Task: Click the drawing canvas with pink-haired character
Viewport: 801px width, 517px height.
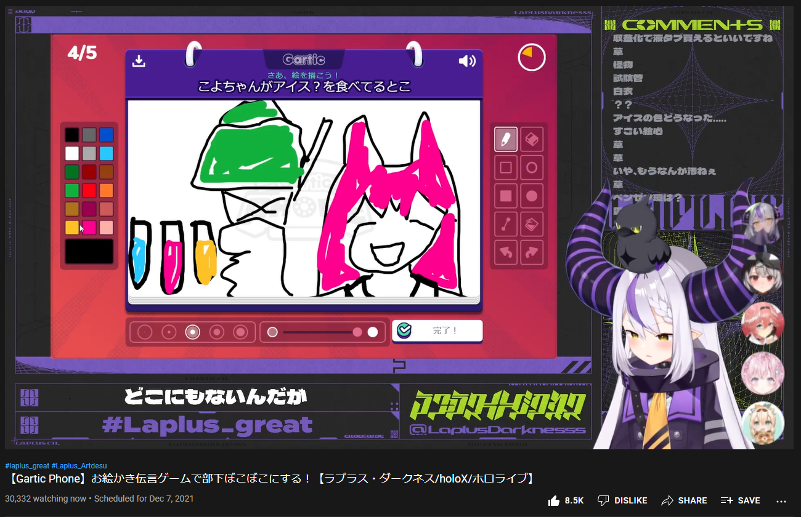Action: pos(304,198)
